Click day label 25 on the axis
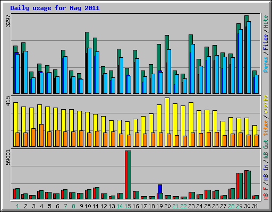Image resolution: width=272 pixels, height=212 pixels. [207, 206]
